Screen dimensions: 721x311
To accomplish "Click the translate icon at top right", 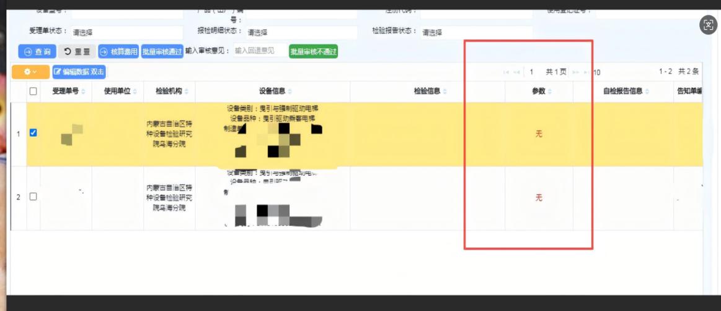I will 708,25.
